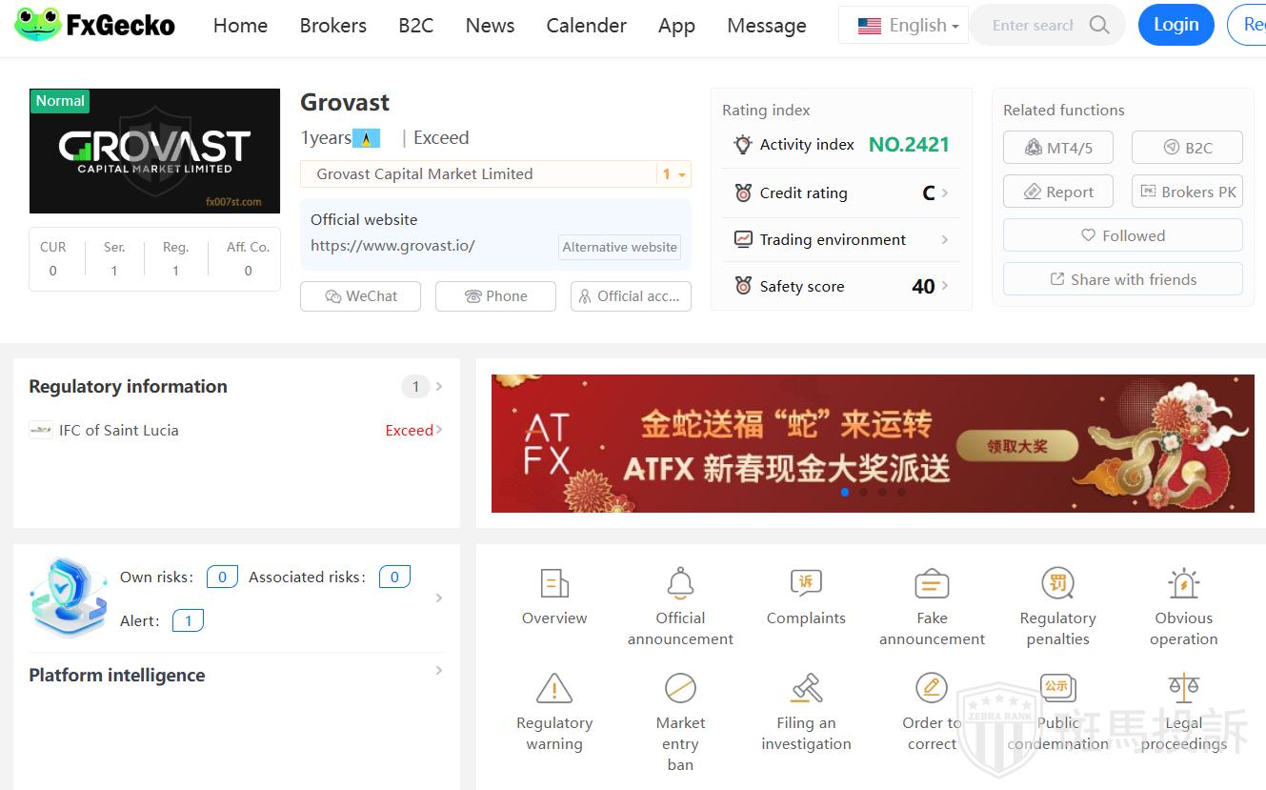Click the Filing an investigation gavel icon
Image resolution: width=1266 pixels, height=790 pixels.
pos(806,688)
